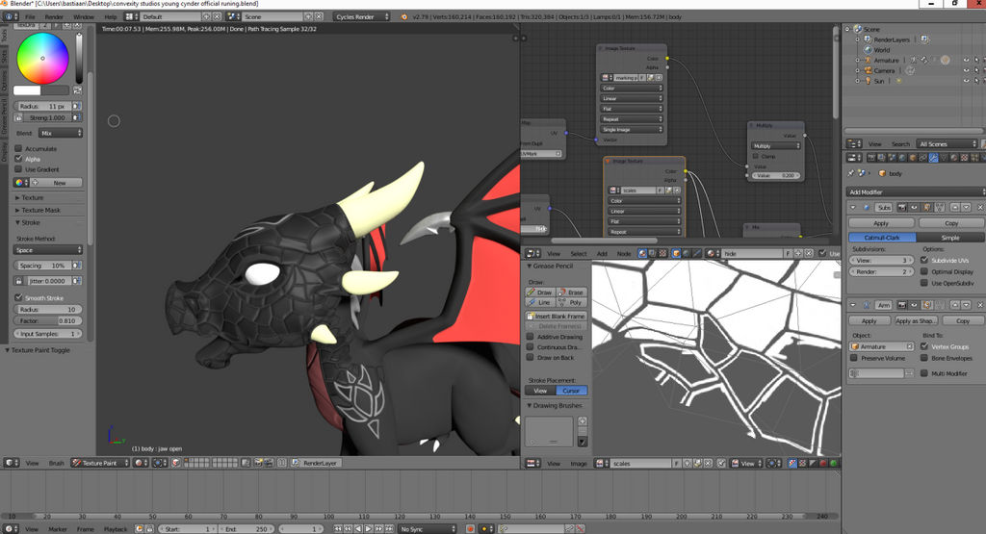Open the Render menu
The height and width of the screenshot is (534, 986).
click(x=54, y=16)
